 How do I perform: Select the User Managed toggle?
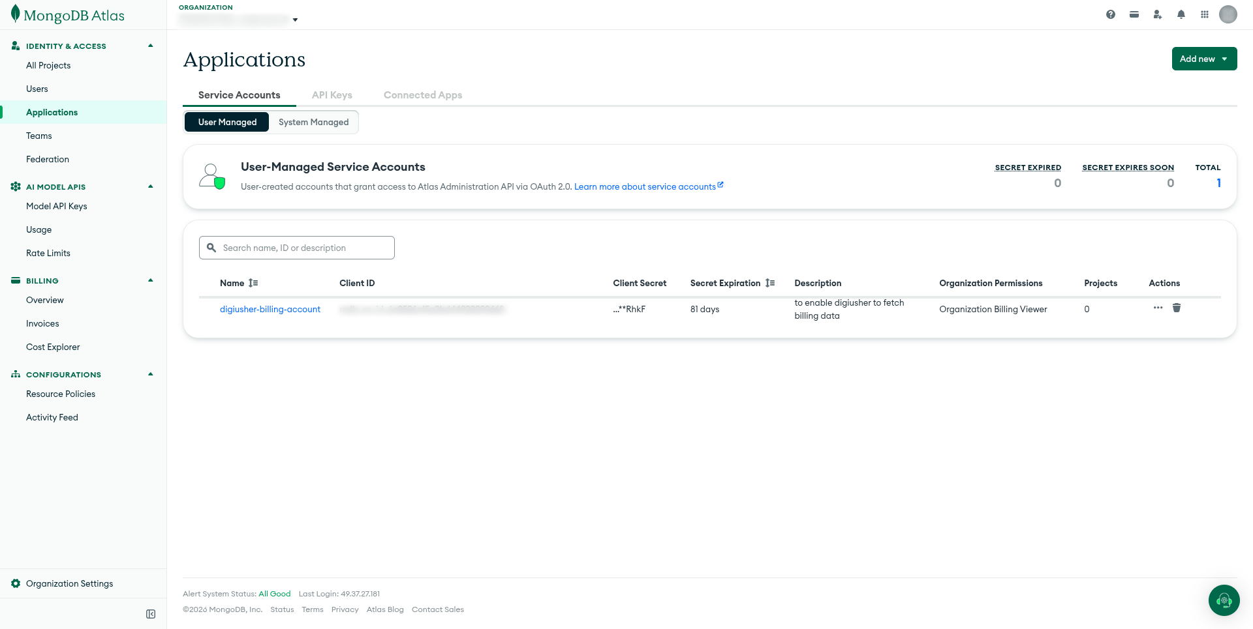227,122
